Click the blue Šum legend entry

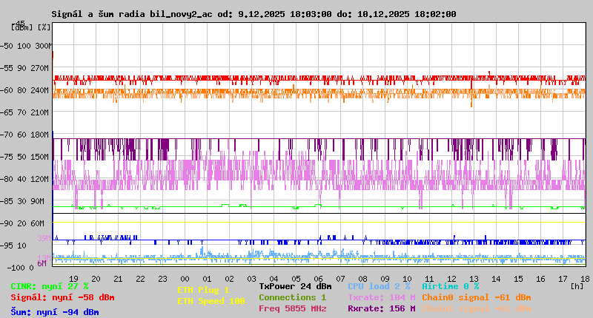(x=54, y=312)
